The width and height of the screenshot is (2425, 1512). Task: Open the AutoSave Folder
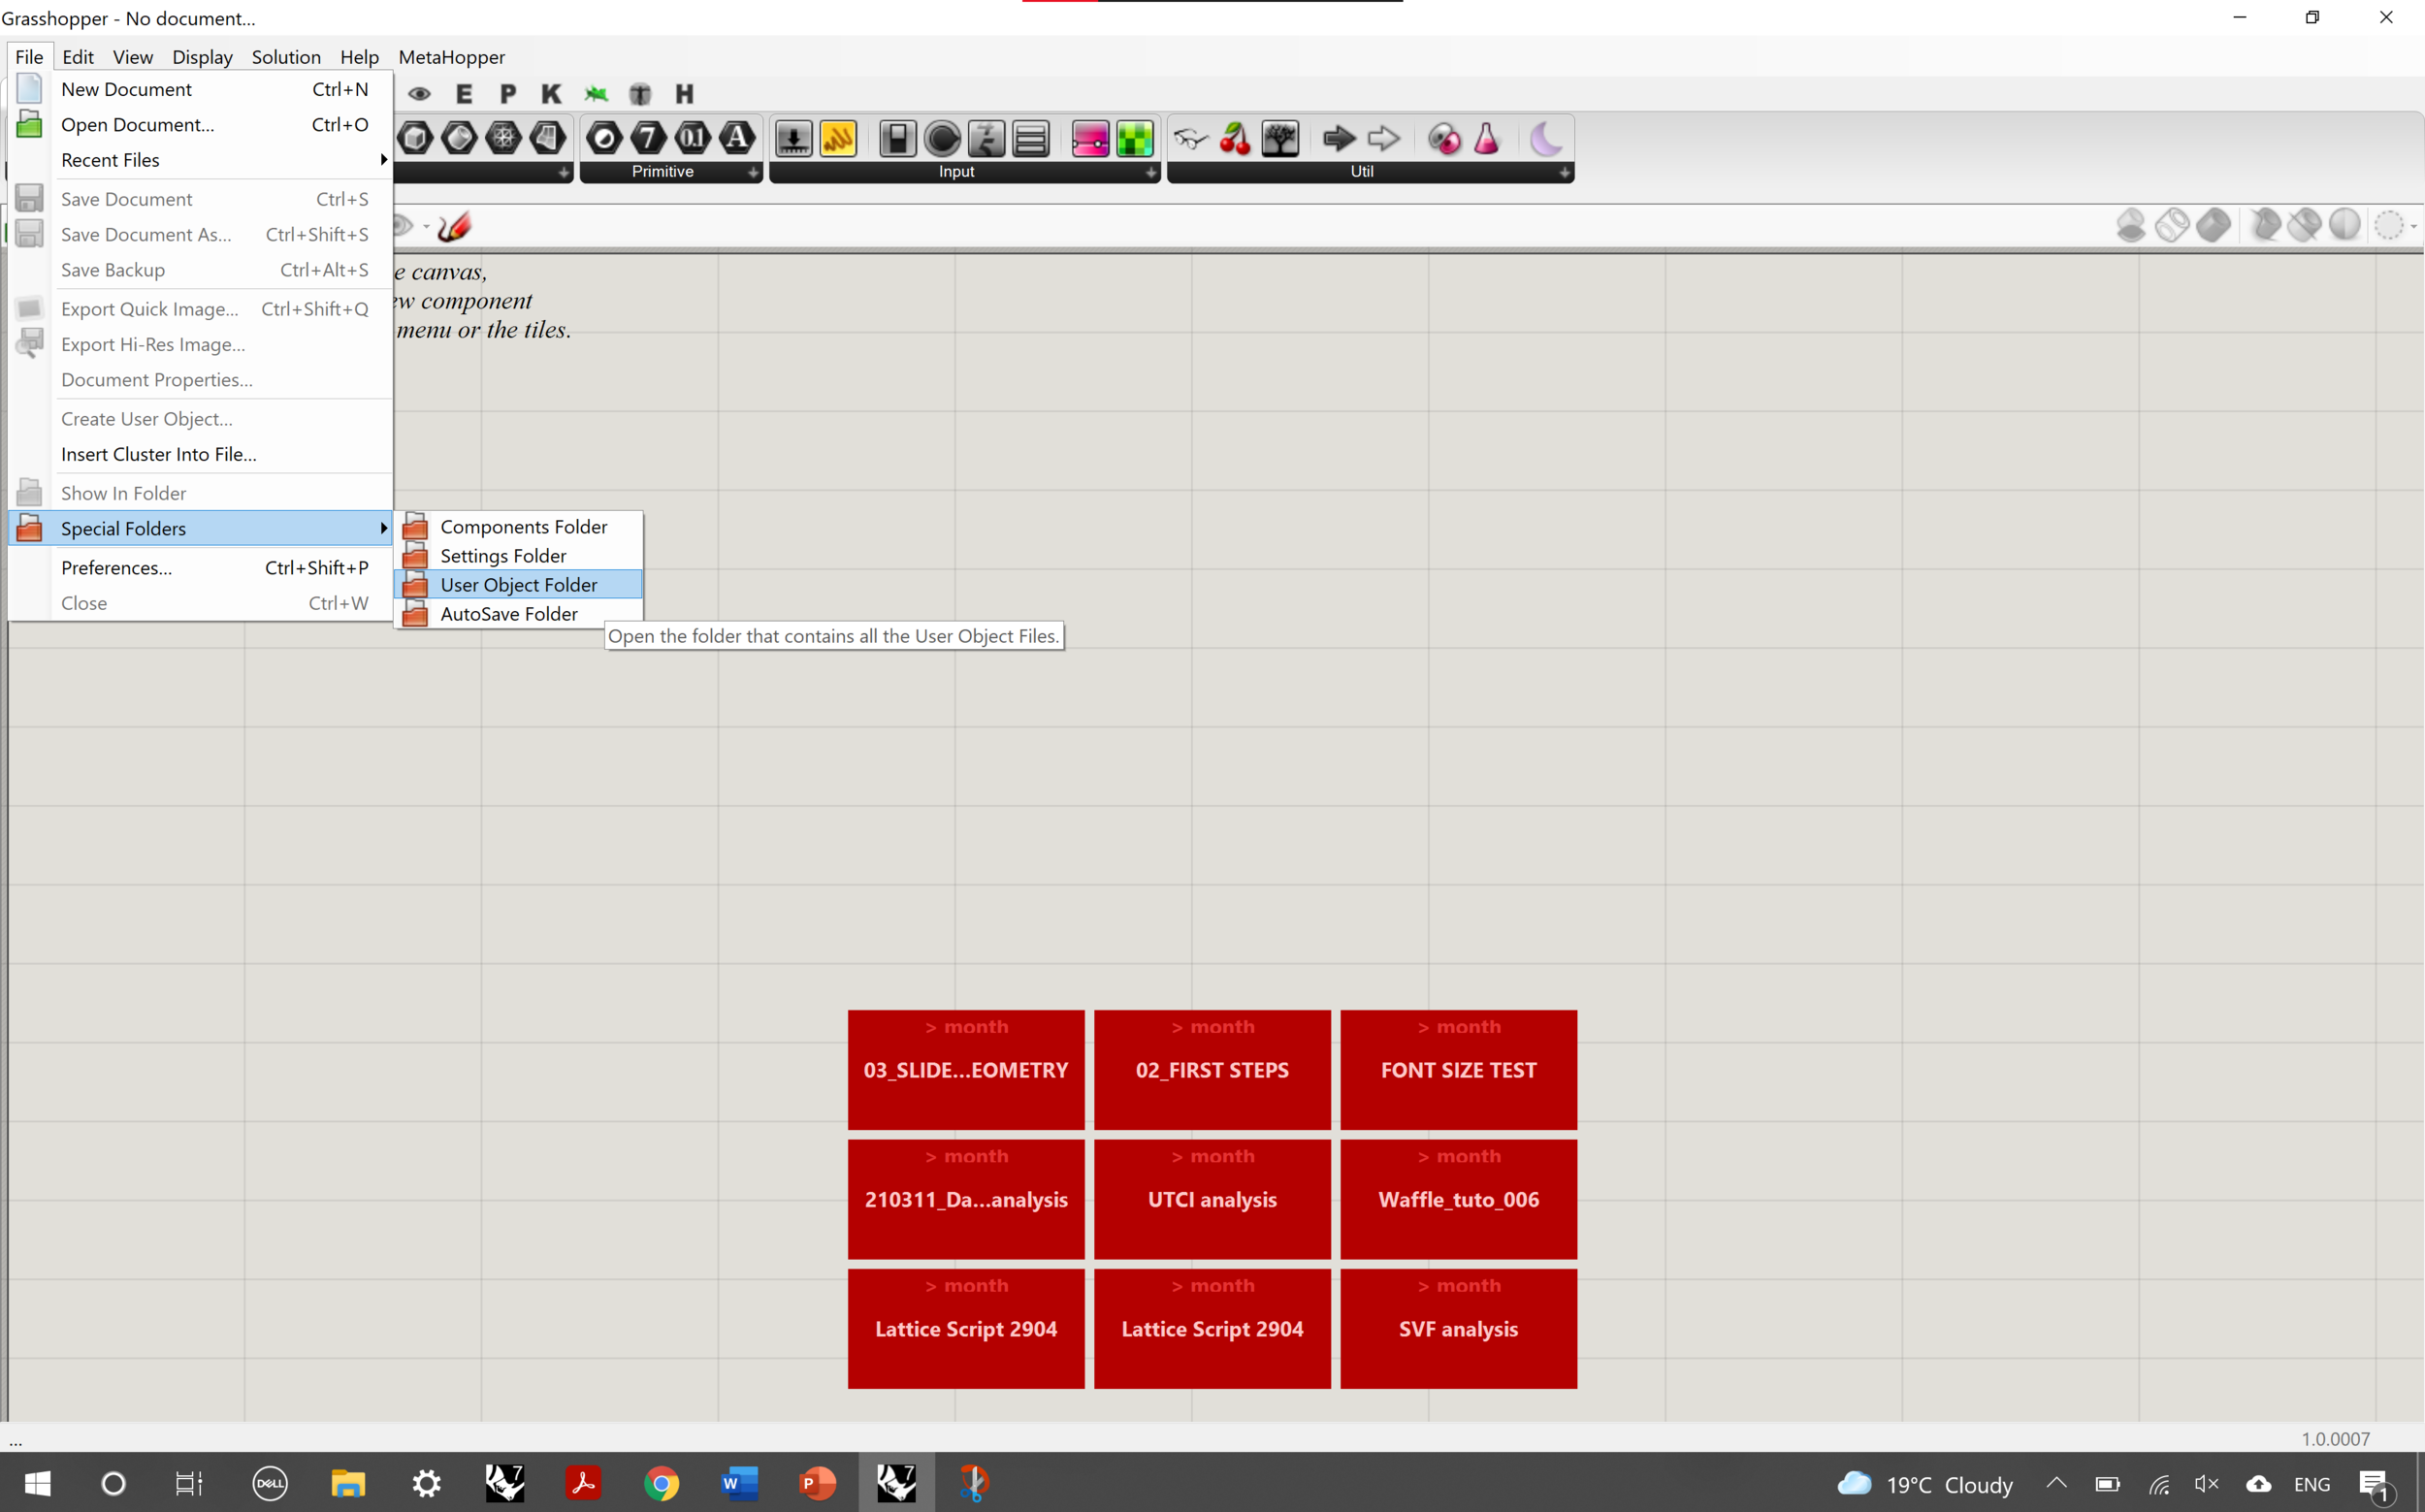[519, 614]
